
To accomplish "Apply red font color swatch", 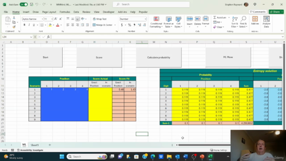I will (58, 25).
